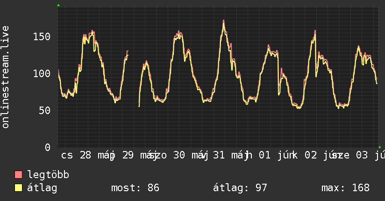Click the yellow 'átlag' legend color swatch
This screenshot has height=201, width=385.
coord(18,188)
